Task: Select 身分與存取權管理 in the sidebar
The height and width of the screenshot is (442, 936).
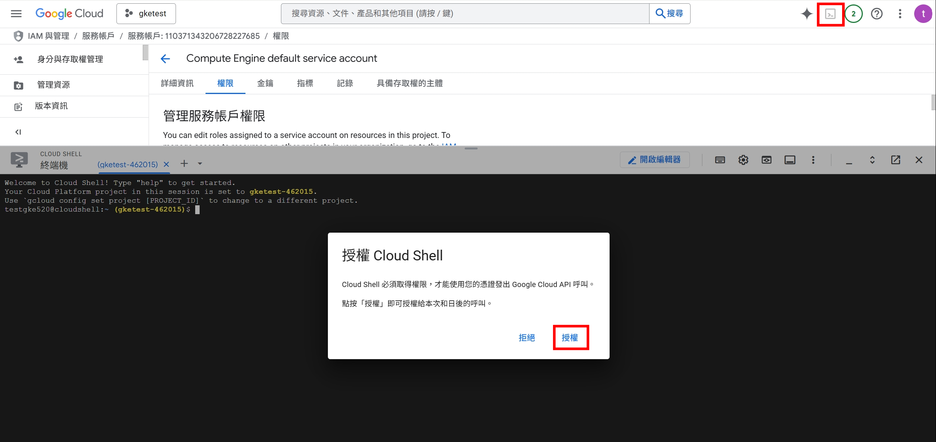Action: click(x=70, y=59)
